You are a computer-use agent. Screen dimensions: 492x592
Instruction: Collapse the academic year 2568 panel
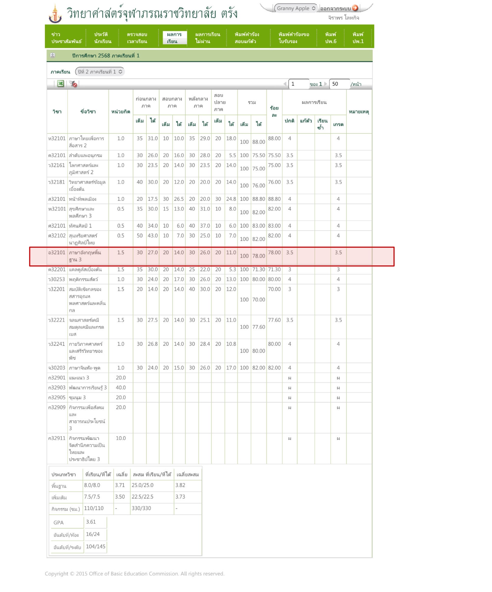pos(53,56)
